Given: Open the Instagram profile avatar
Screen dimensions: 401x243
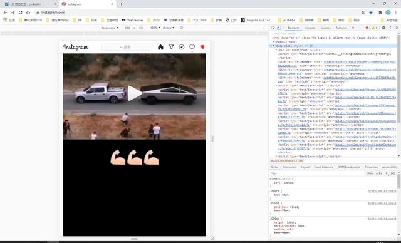Looking at the screenshot, I should tap(202, 47).
